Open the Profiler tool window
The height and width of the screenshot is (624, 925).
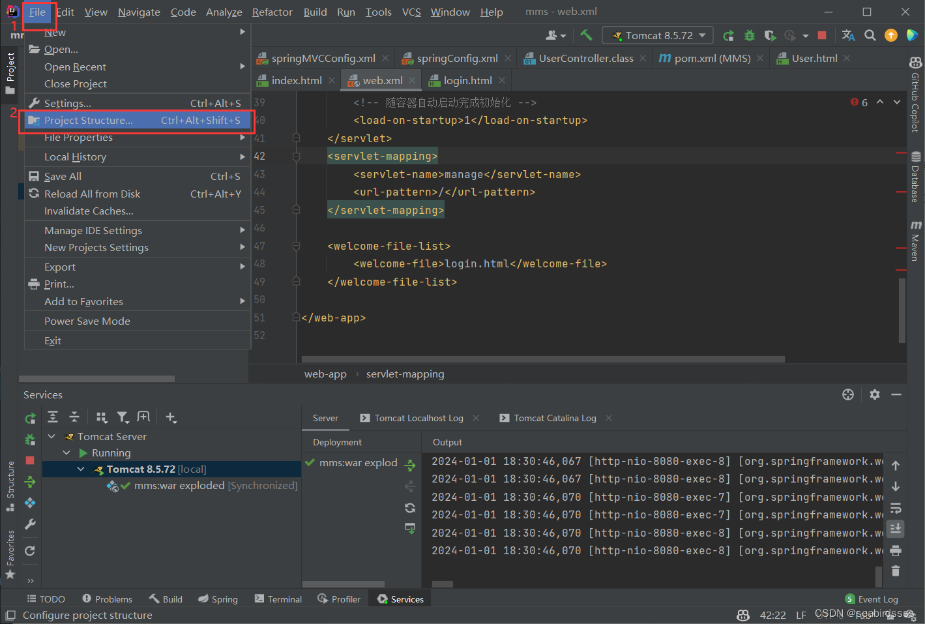[339, 599]
